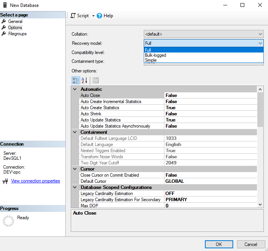Select Auto Create Incremental Statistics row

[168, 102]
